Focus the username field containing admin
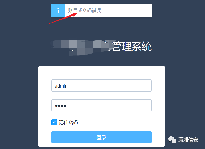 101,86
